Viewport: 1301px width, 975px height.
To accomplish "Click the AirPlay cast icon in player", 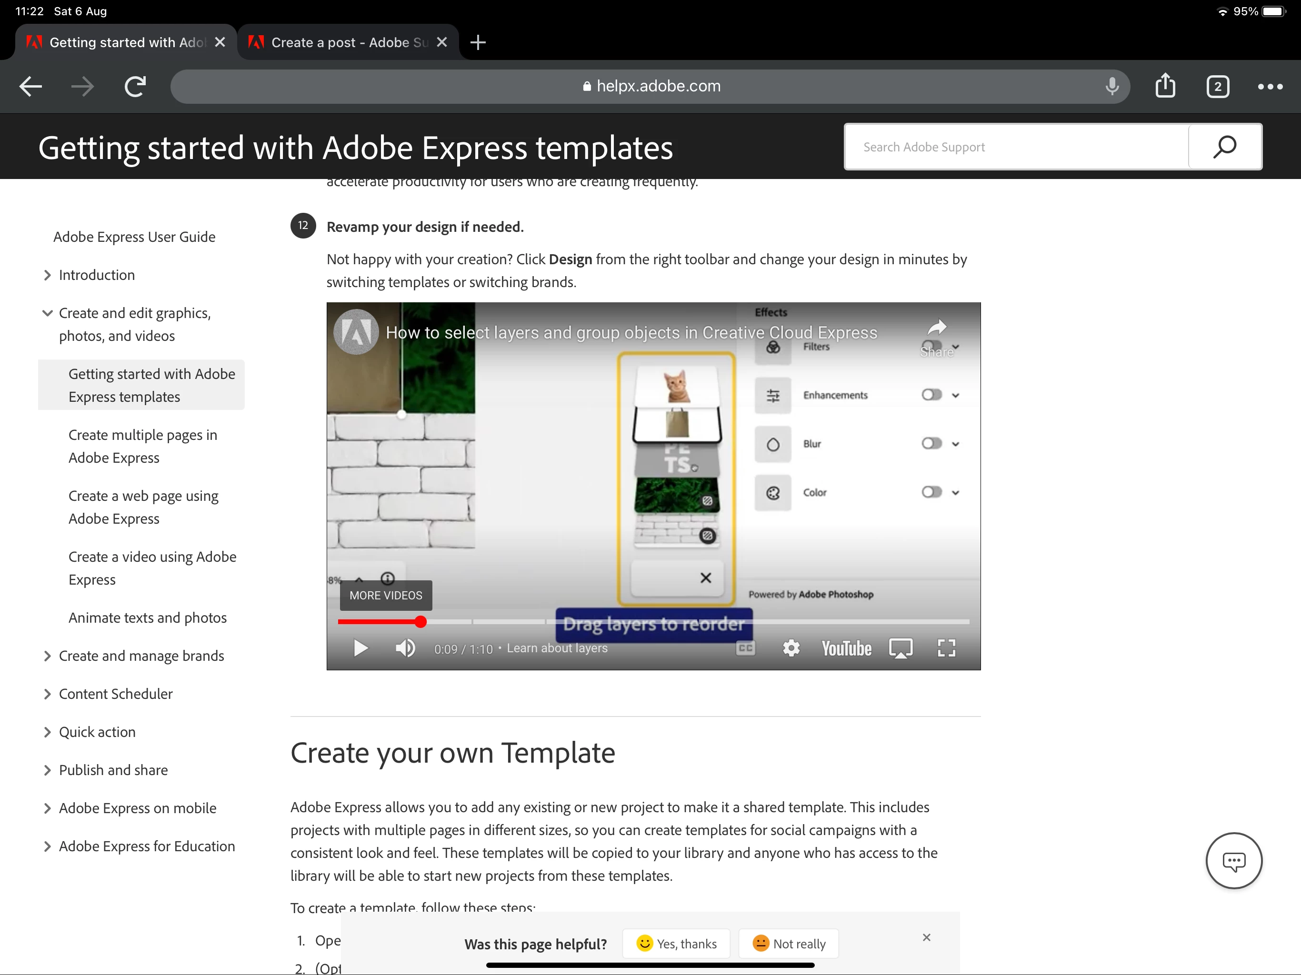I will pyautogui.click(x=901, y=648).
